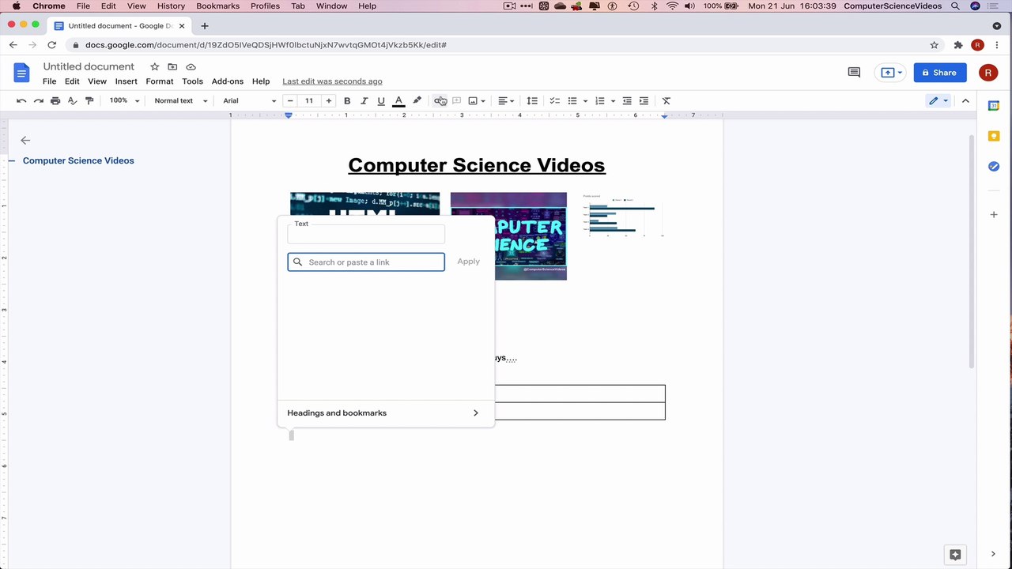Open the highlight color picker
Viewport: 1012px width, 569px height.
(417, 100)
